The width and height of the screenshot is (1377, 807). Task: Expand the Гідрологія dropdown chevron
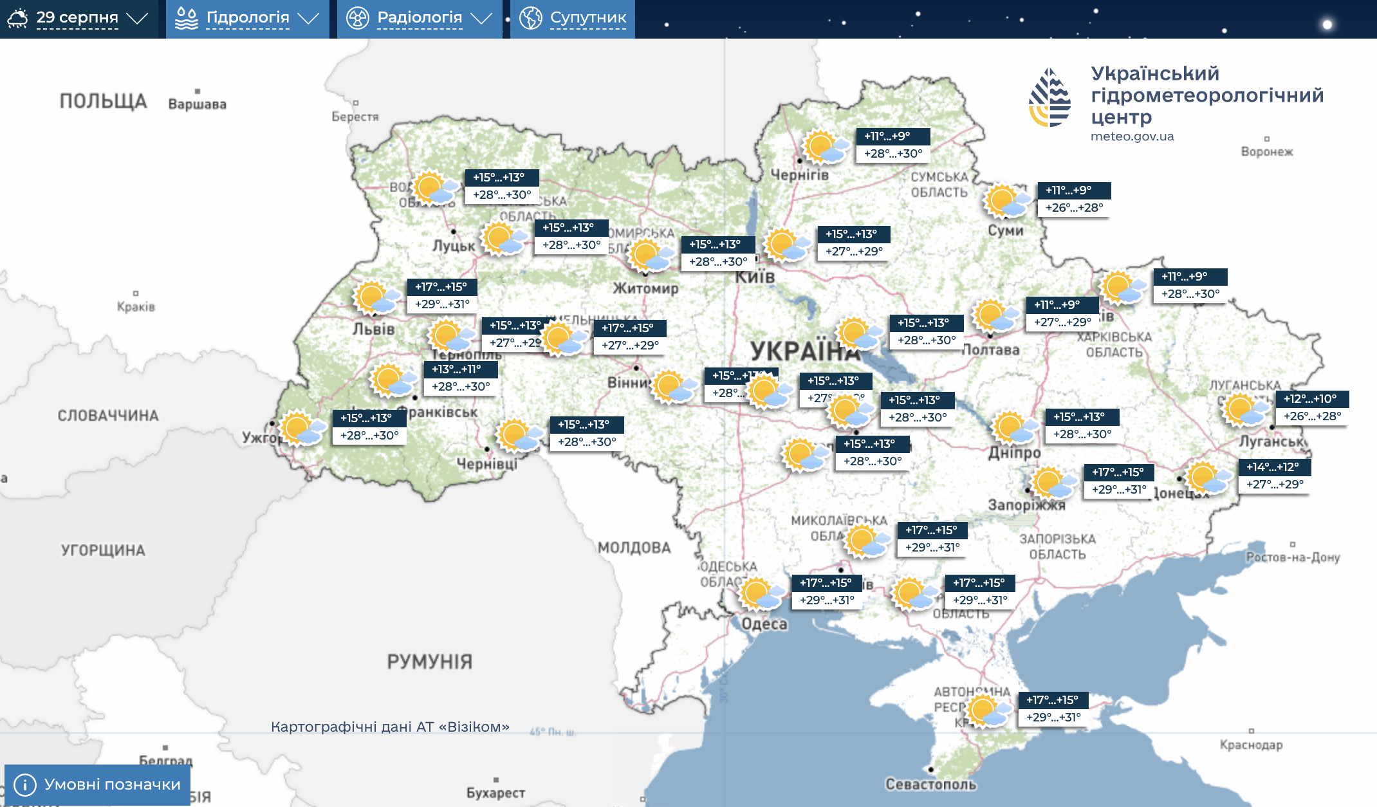click(309, 18)
